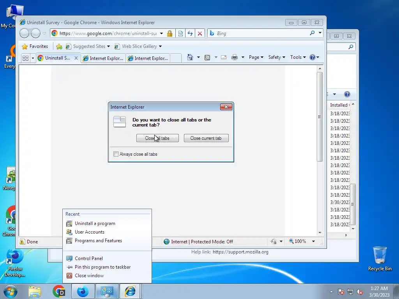Click the Close all tabs button
Image resolution: width=399 pixels, height=299 pixels.
pos(157,138)
